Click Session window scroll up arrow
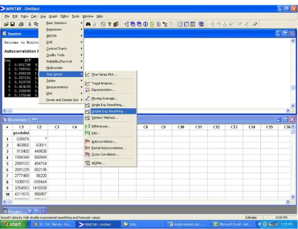This screenshot has width=298, height=229. click(x=292, y=41)
